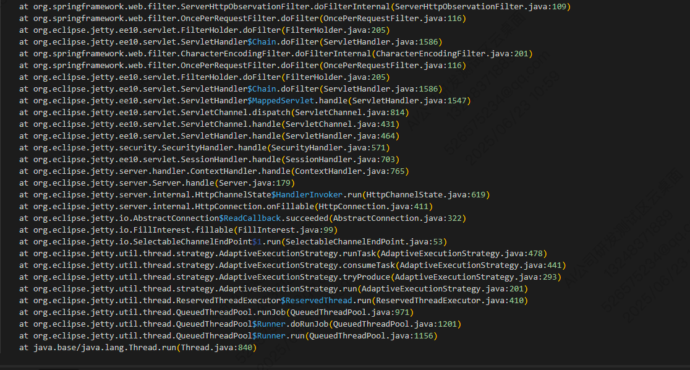Click the QueuedThreadPool.runJob stack line
This screenshot has height=370, width=690.
[x=216, y=312]
